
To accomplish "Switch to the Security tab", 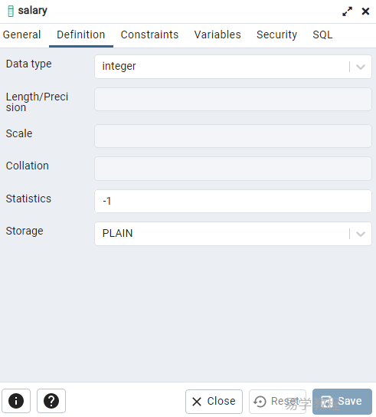I will point(276,34).
